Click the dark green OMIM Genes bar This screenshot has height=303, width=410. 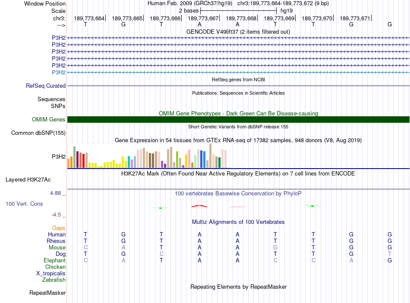click(238, 120)
